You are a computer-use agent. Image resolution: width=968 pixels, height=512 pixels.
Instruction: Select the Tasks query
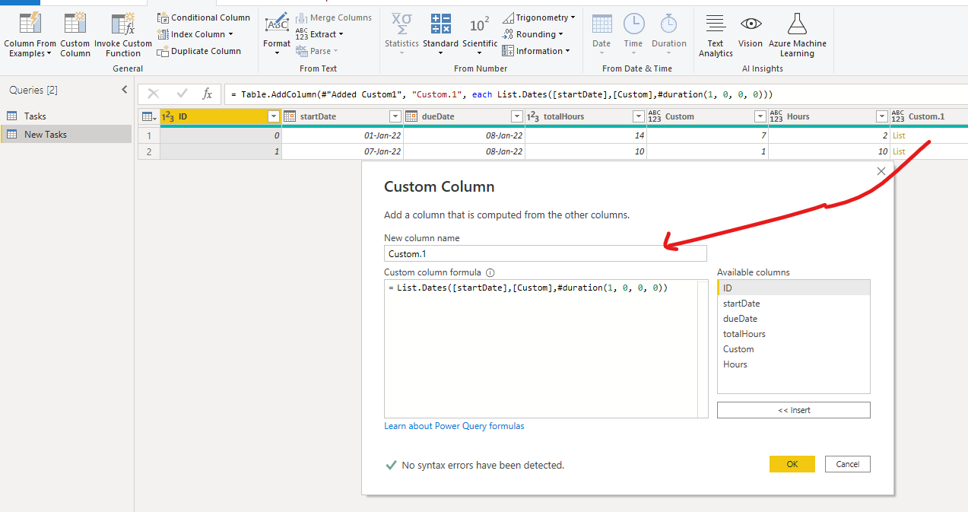(x=66, y=116)
